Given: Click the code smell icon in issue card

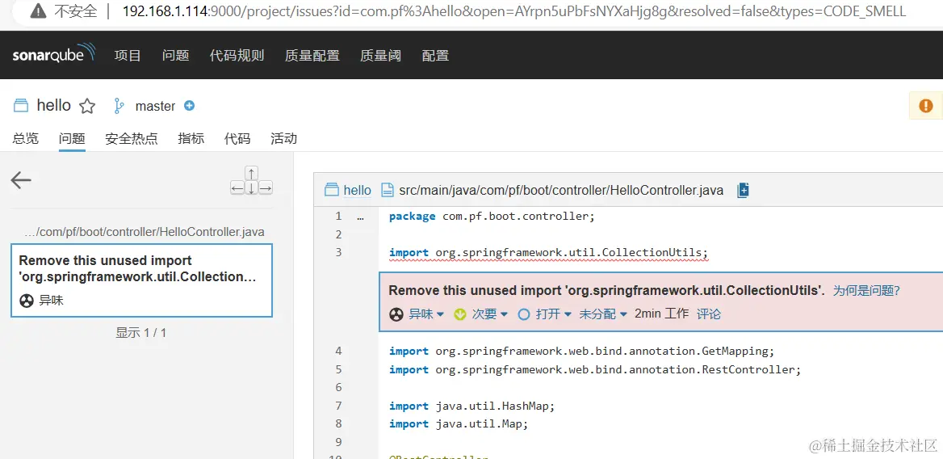Looking at the screenshot, I should click(x=26, y=300).
